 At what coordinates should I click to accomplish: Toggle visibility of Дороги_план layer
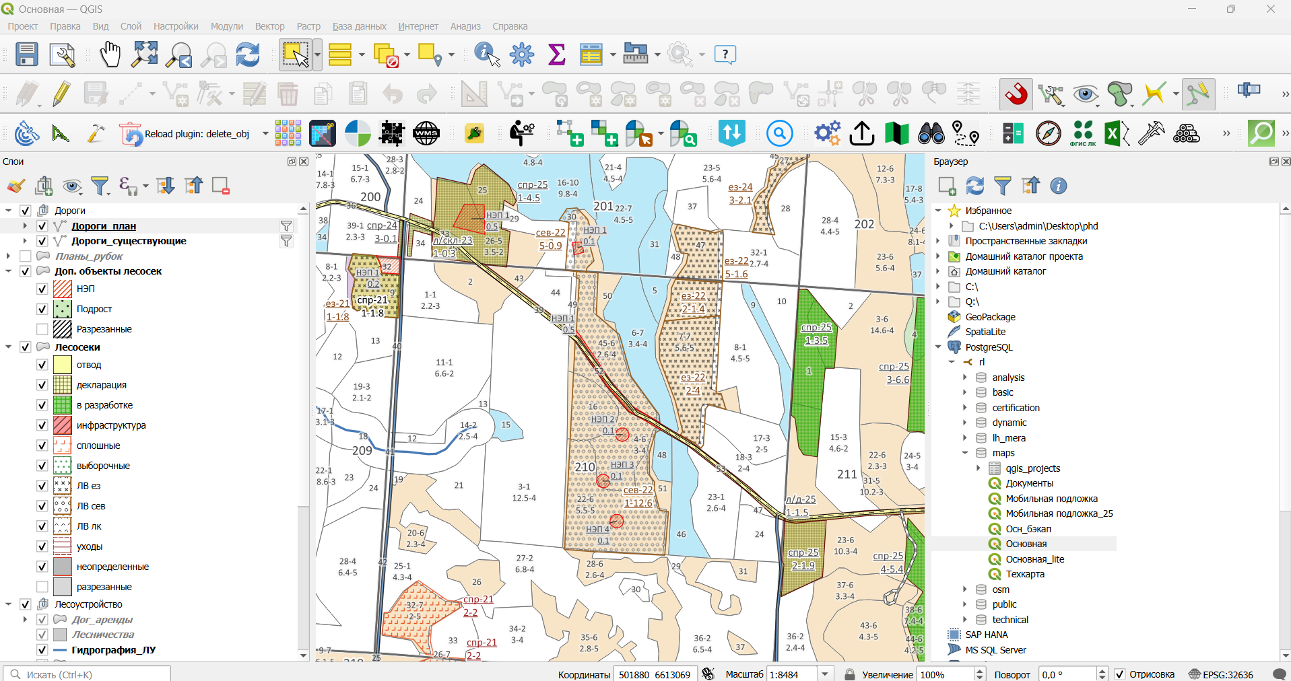tap(42, 226)
